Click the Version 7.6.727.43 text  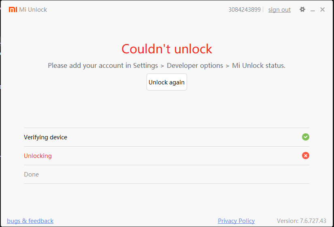[301, 221]
